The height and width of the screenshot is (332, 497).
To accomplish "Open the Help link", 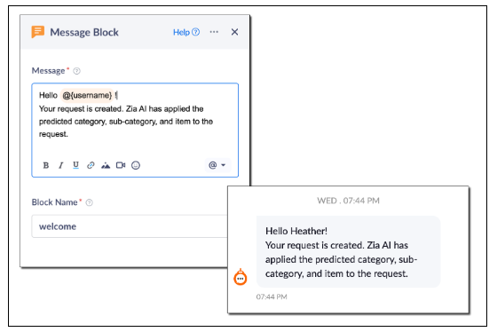I will click(186, 32).
